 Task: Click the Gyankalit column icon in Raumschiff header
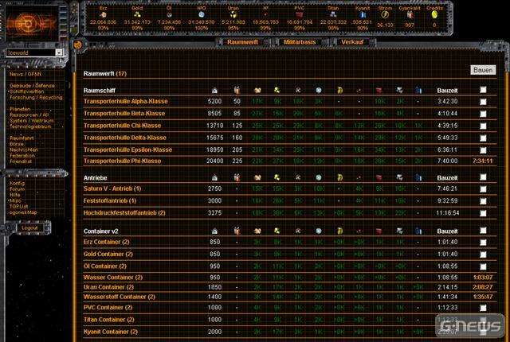click(x=237, y=90)
